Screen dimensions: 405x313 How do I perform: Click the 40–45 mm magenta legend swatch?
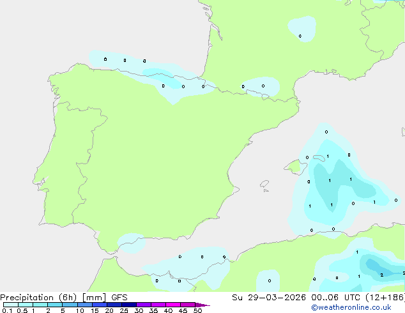pos(173,305)
